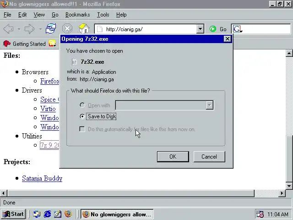Click the page icon in address bar
This screenshot has width=293, height=220.
click(x=100, y=29)
